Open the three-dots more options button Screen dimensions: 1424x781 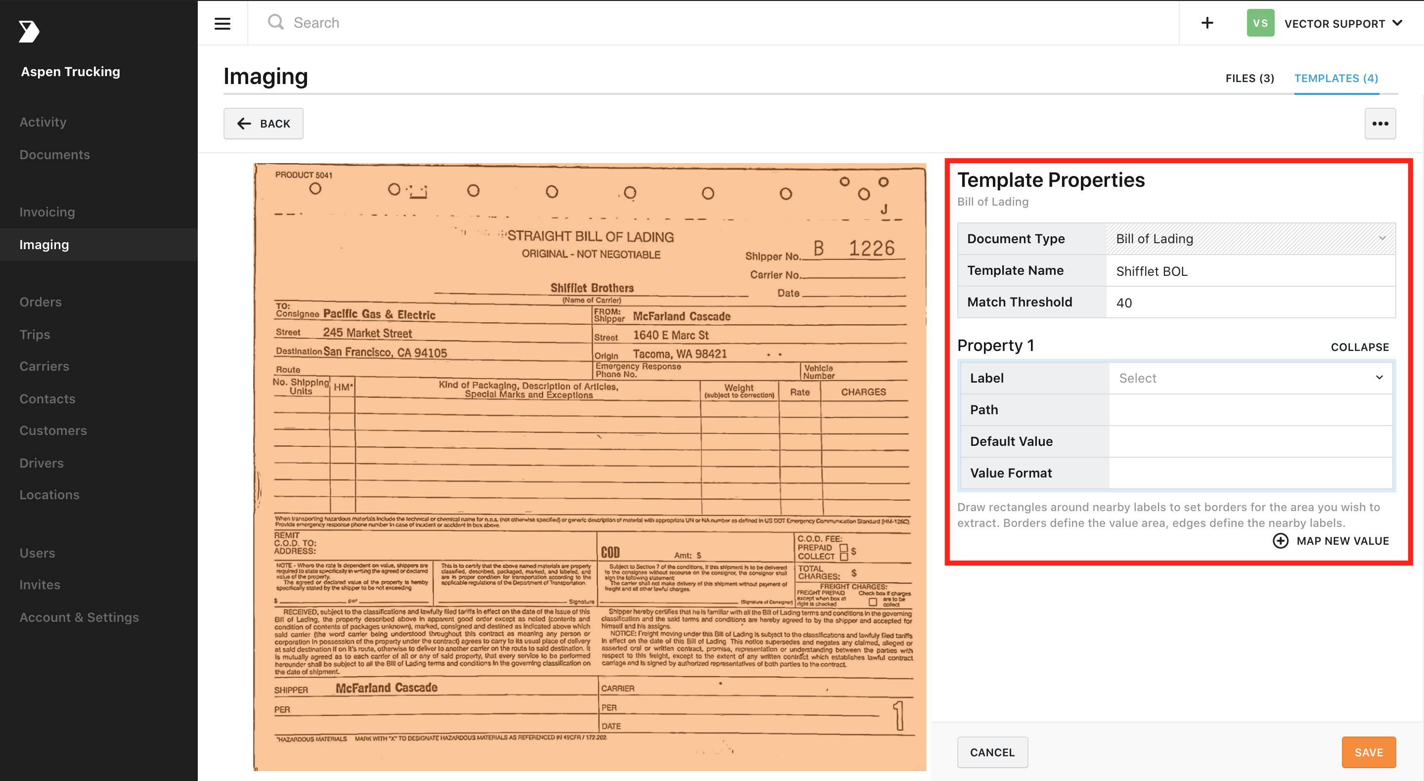tap(1380, 123)
